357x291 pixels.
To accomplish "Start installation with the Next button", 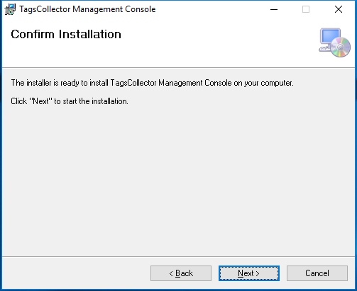I will (249, 273).
